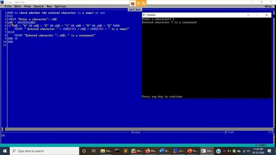The height and width of the screenshot is (155, 276).
Task: Click the network signal tray icon
Action: (x=244, y=151)
